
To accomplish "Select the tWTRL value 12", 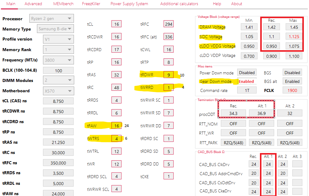I will [116, 151].
